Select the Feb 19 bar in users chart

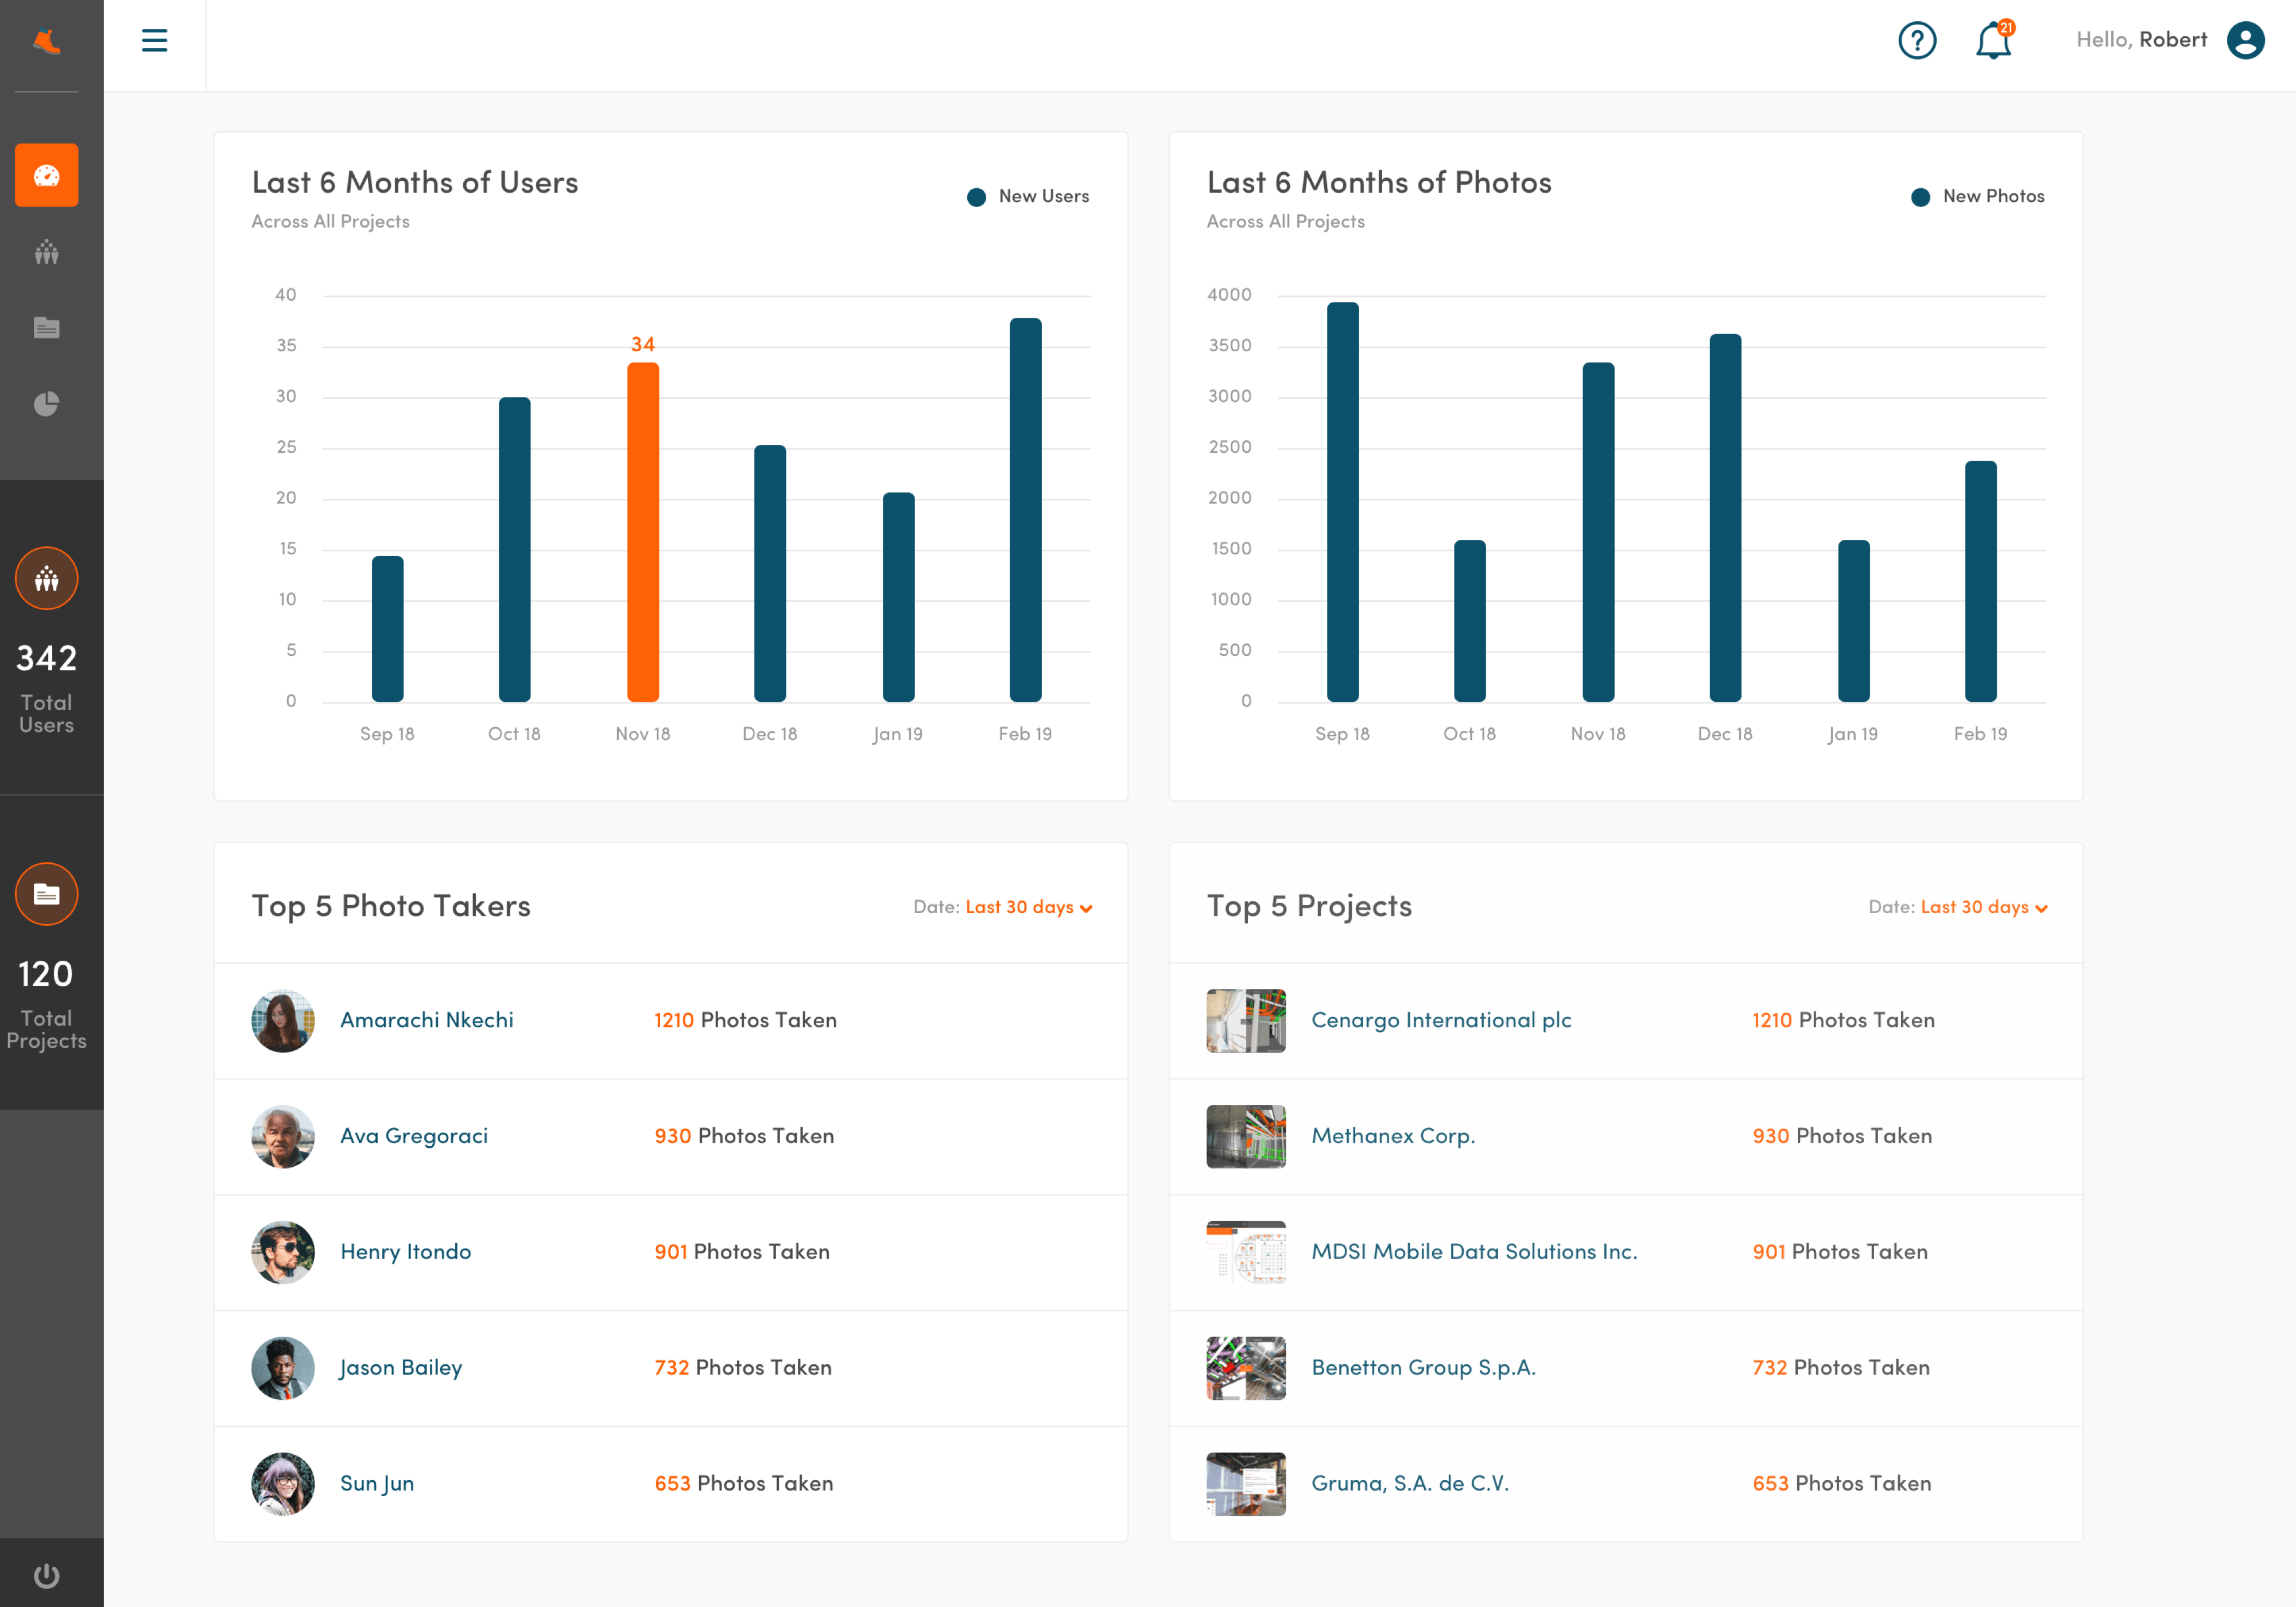(1026, 510)
